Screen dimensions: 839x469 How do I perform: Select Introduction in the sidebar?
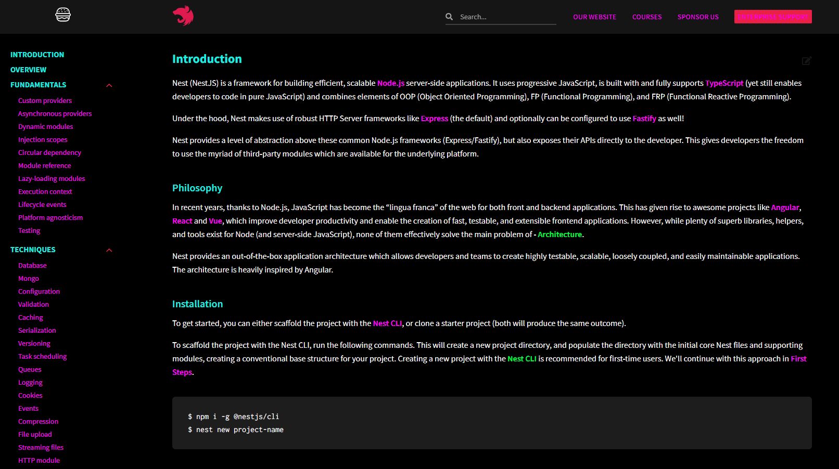tap(37, 55)
